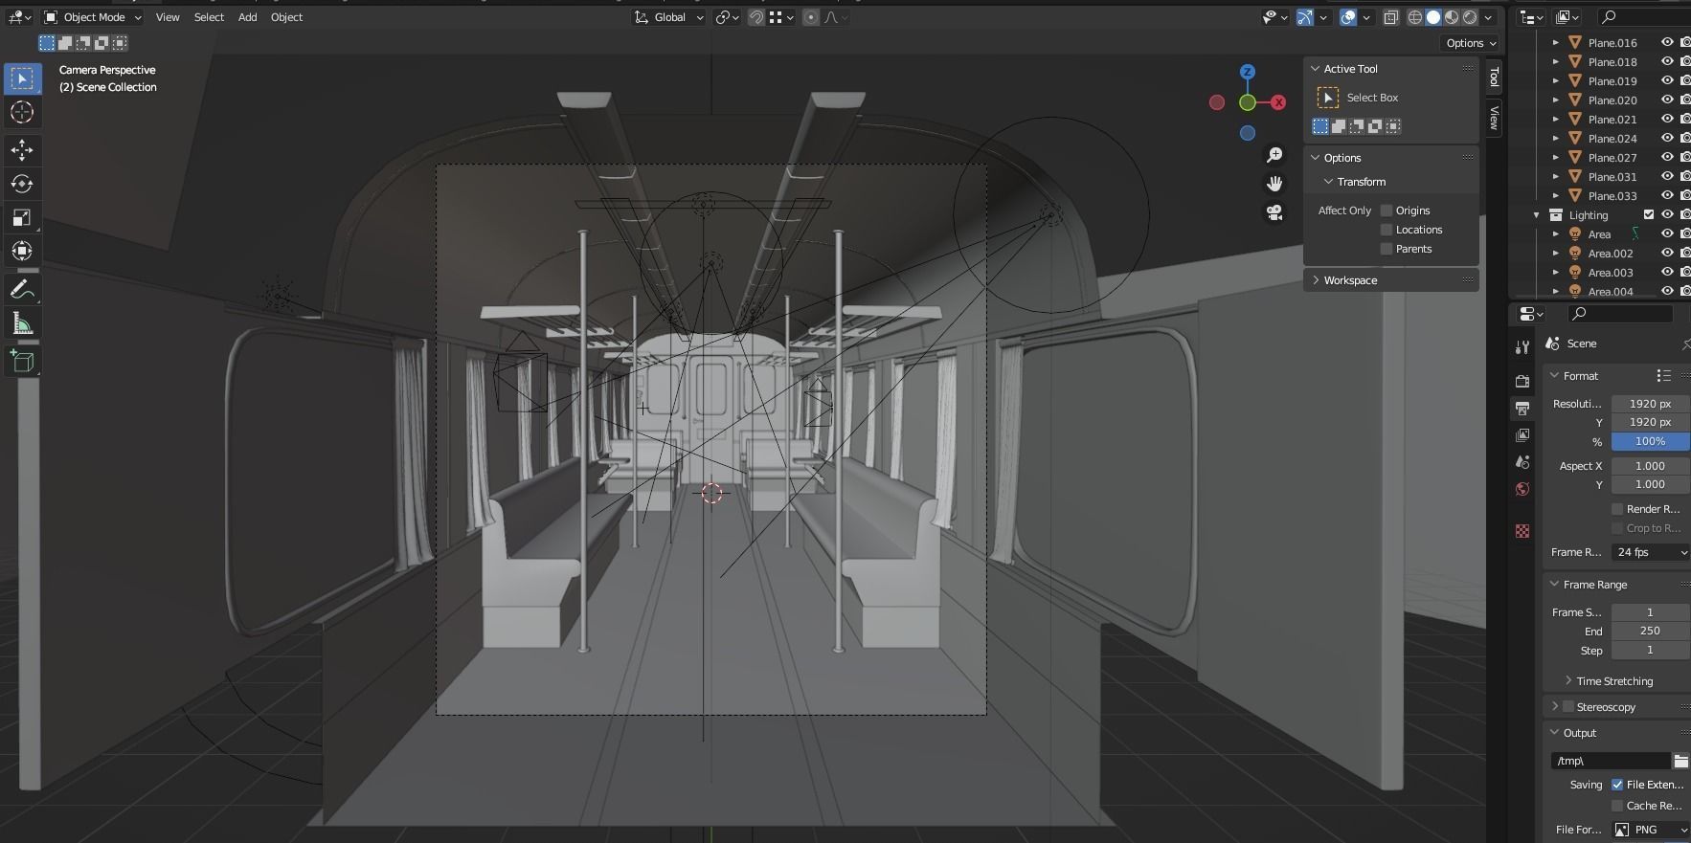This screenshot has height=843, width=1691.
Task: Toggle camera view with camera icon
Action: pyautogui.click(x=1274, y=212)
